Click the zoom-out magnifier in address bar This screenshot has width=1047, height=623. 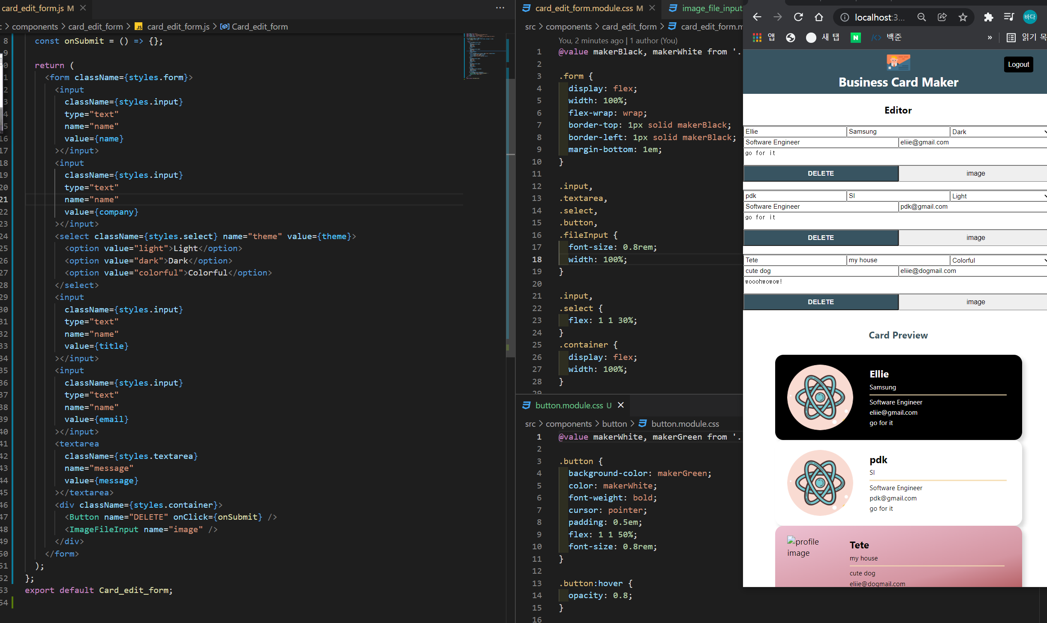coord(921,17)
